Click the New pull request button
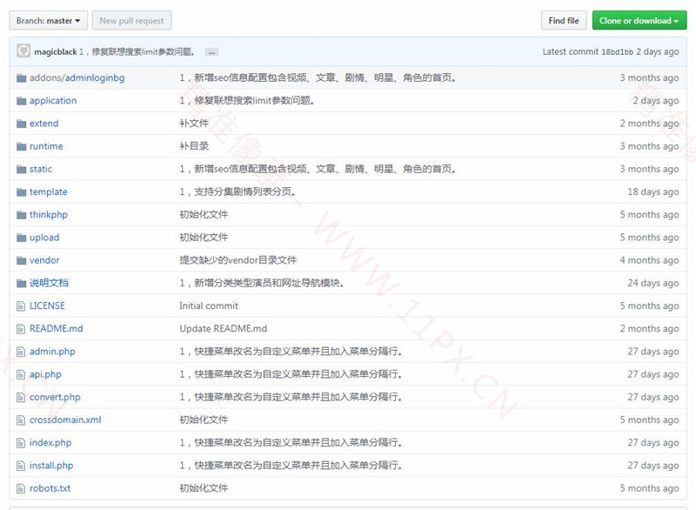696x510 pixels. click(132, 20)
